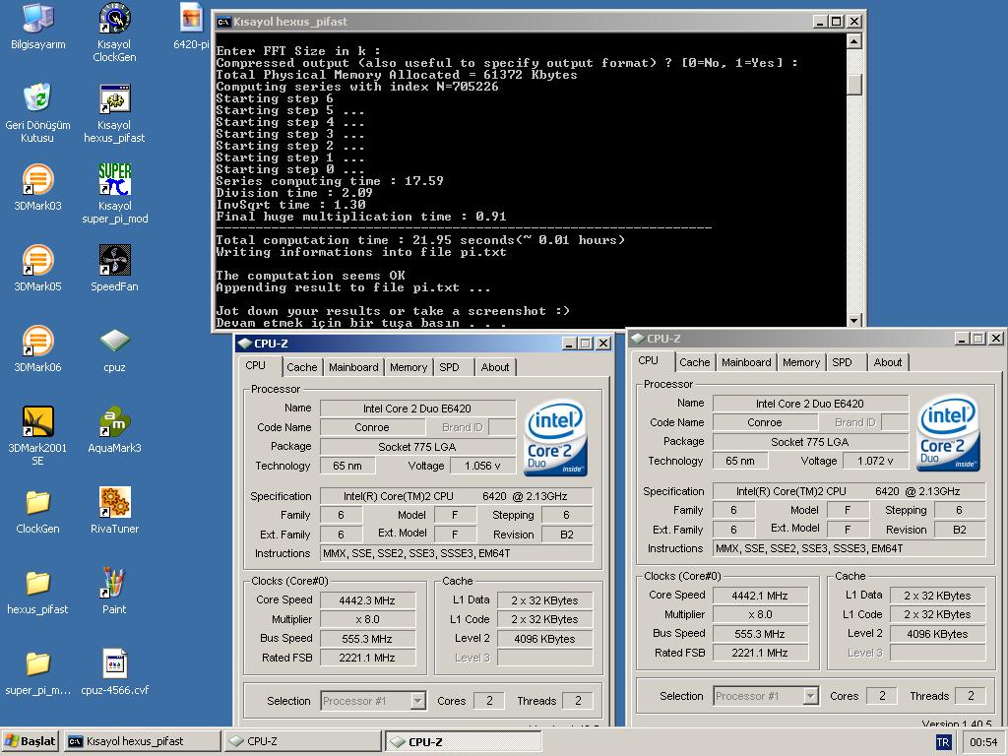Click the Başlat start button

[x=31, y=741]
